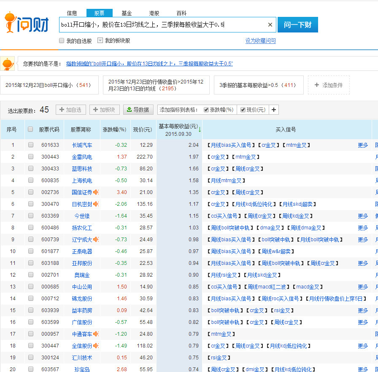Click the boll开口缩小 (541) condition box
Viewport: 378px width, 372px height.
(49, 85)
